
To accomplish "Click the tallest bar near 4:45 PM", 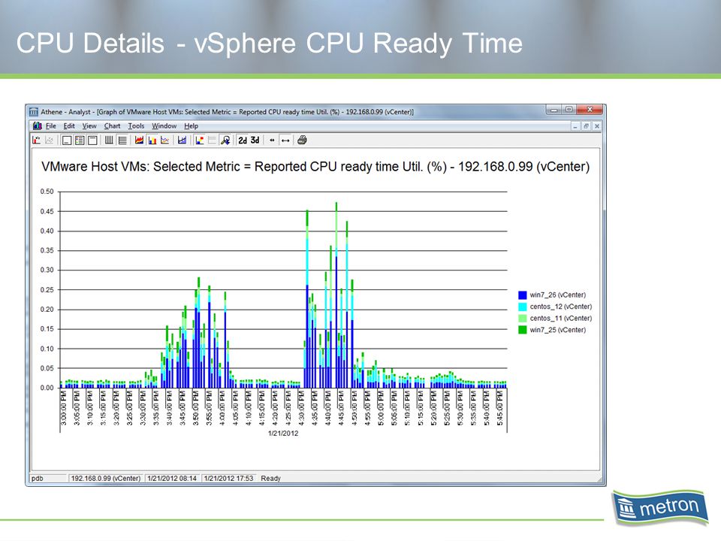I will pyautogui.click(x=336, y=295).
